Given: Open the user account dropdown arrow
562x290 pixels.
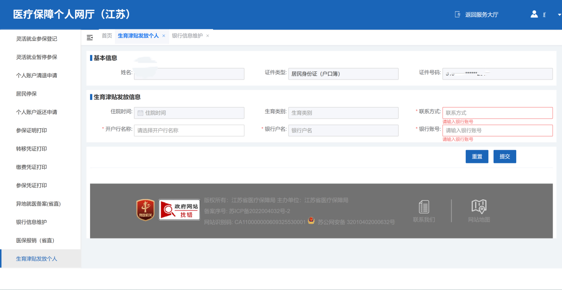Looking at the screenshot, I should tap(559, 15).
